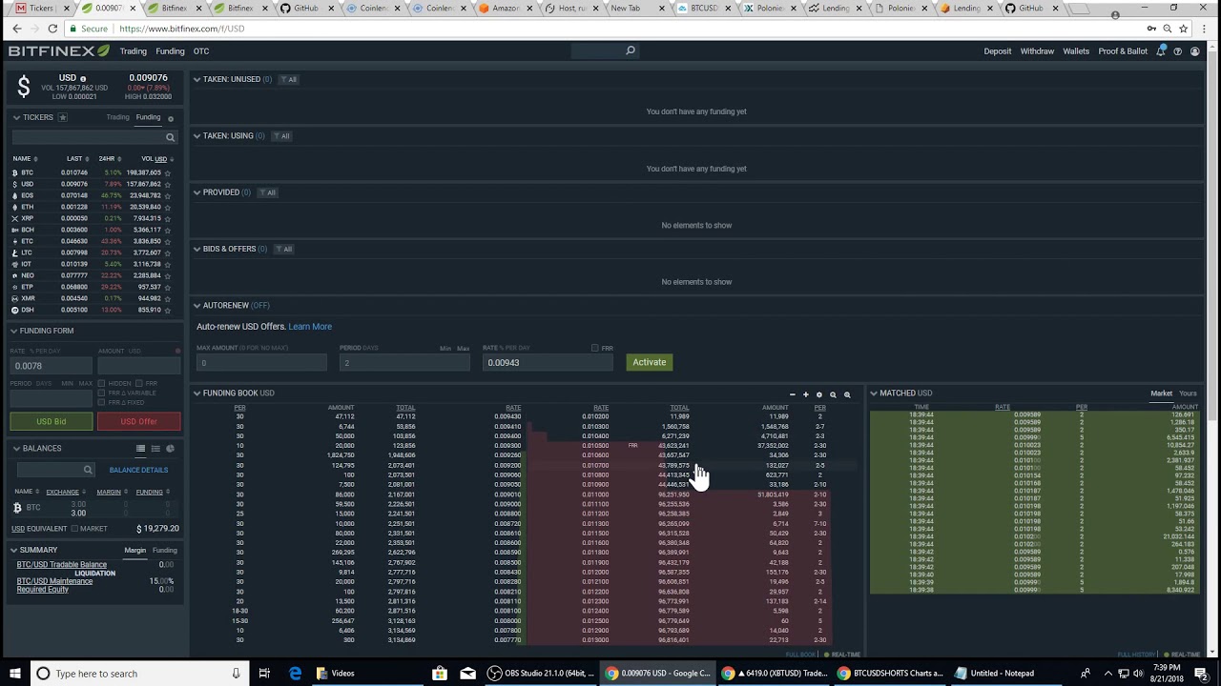
Task: Click the funding form rate input
Action: click(x=52, y=366)
